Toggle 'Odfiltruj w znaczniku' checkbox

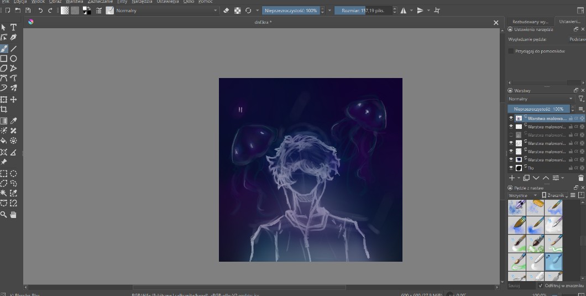coord(541,285)
